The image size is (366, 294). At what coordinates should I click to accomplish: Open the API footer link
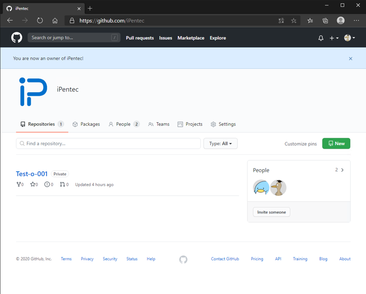click(278, 259)
